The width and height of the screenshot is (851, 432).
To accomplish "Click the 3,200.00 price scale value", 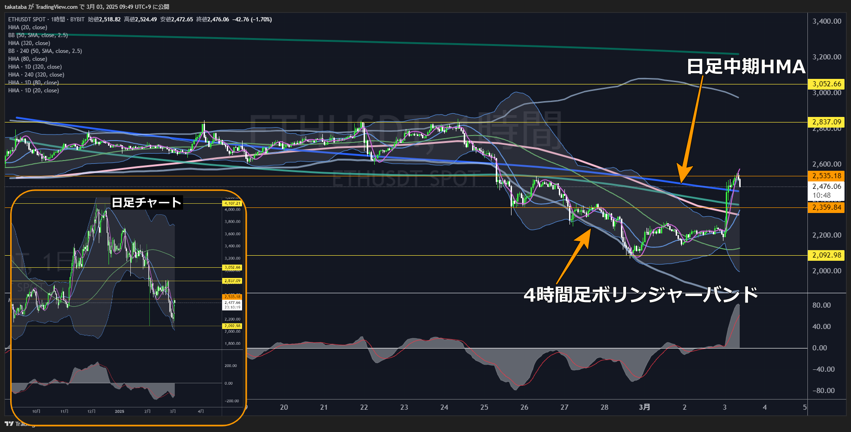I will click(826, 57).
